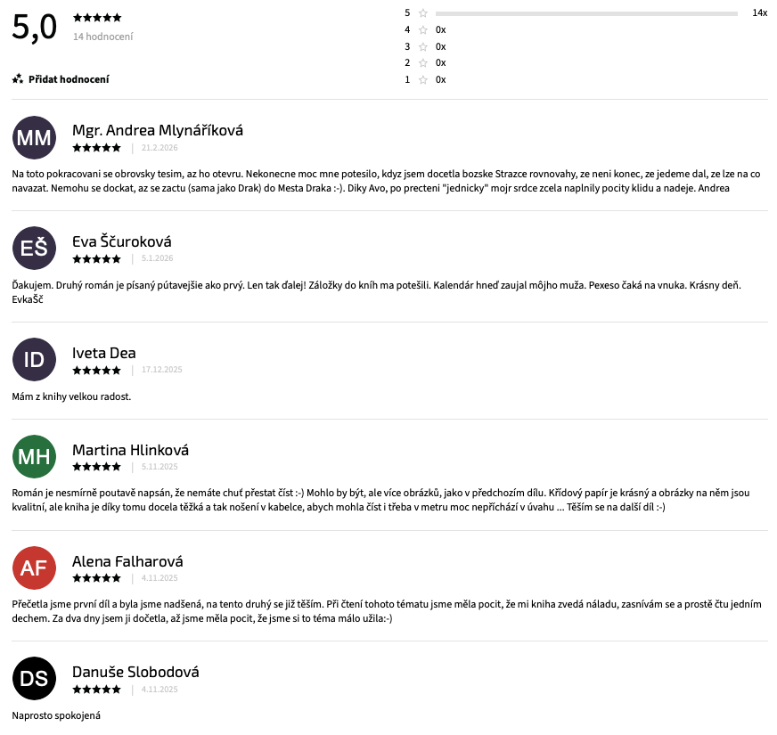
Task: Click the star rating under Danuše Slobodová
Action: tap(96, 689)
